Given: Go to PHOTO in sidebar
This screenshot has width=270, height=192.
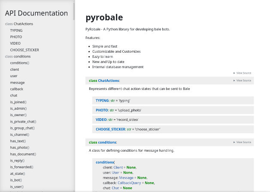Looking at the screenshot, I should (16, 37).
